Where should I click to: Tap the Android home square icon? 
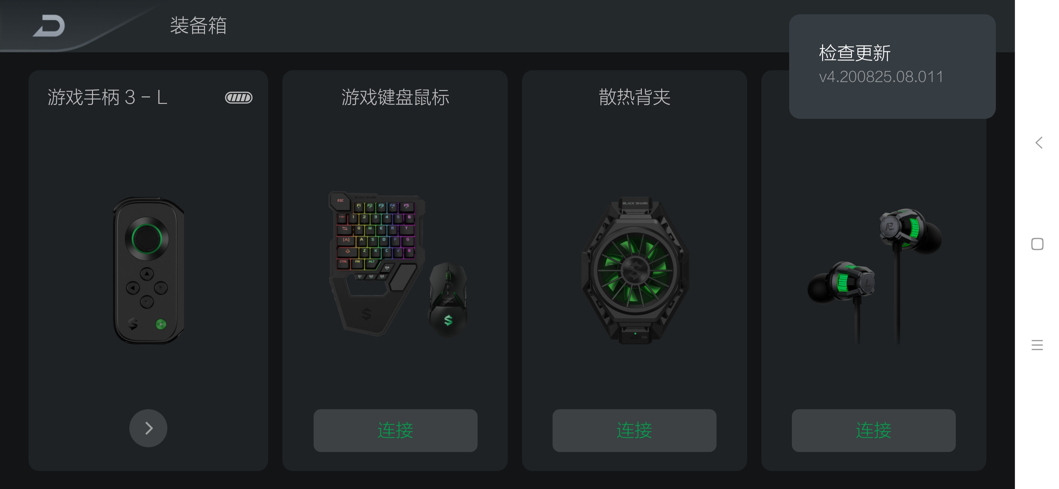[x=1037, y=244]
